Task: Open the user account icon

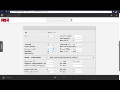Action: point(112,15)
